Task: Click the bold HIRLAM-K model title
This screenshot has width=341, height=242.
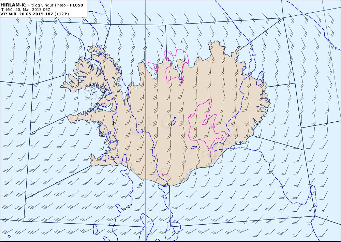Action: 13,5
